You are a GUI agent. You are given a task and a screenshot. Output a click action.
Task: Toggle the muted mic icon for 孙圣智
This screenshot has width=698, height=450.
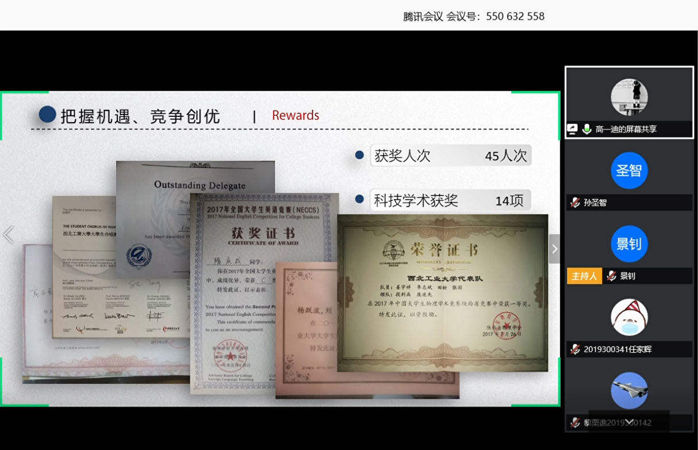tap(574, 203)
